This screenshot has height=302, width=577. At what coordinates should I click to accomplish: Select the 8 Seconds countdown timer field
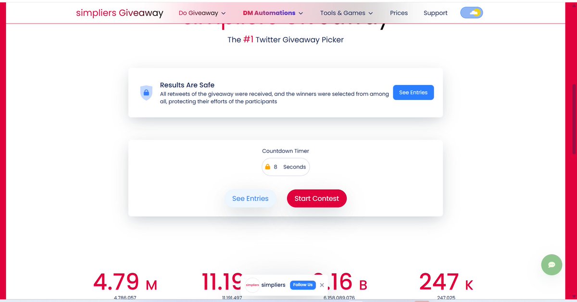pyautogui.click(x=286, y=167)
